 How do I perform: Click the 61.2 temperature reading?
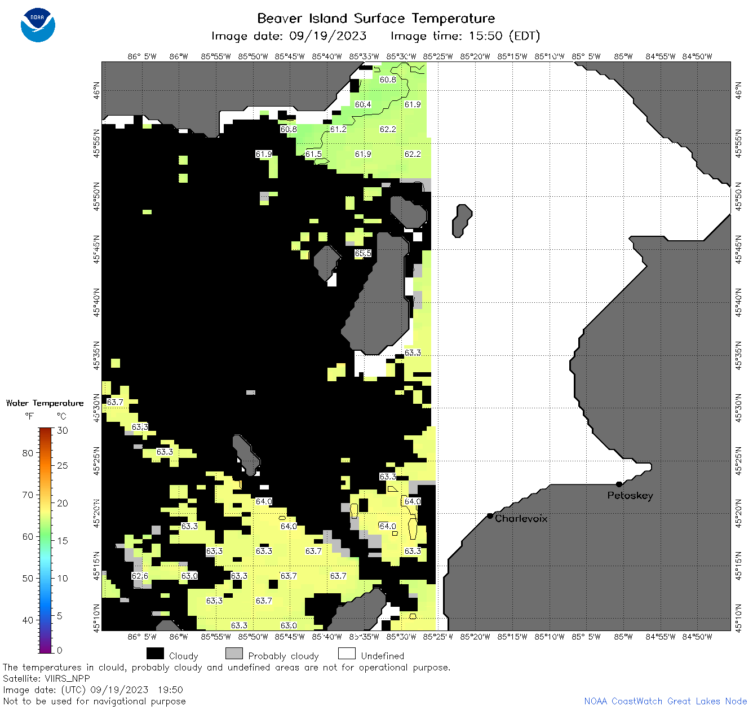tap(338, 129)
